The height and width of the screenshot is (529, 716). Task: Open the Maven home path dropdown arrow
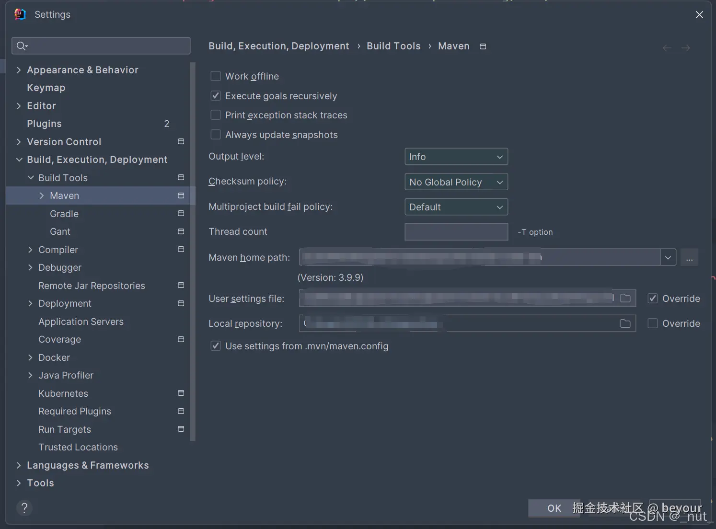tap(668, 257)
